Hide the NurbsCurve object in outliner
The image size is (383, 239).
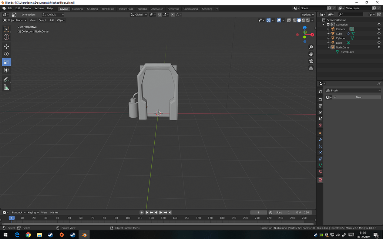point(379,47)
